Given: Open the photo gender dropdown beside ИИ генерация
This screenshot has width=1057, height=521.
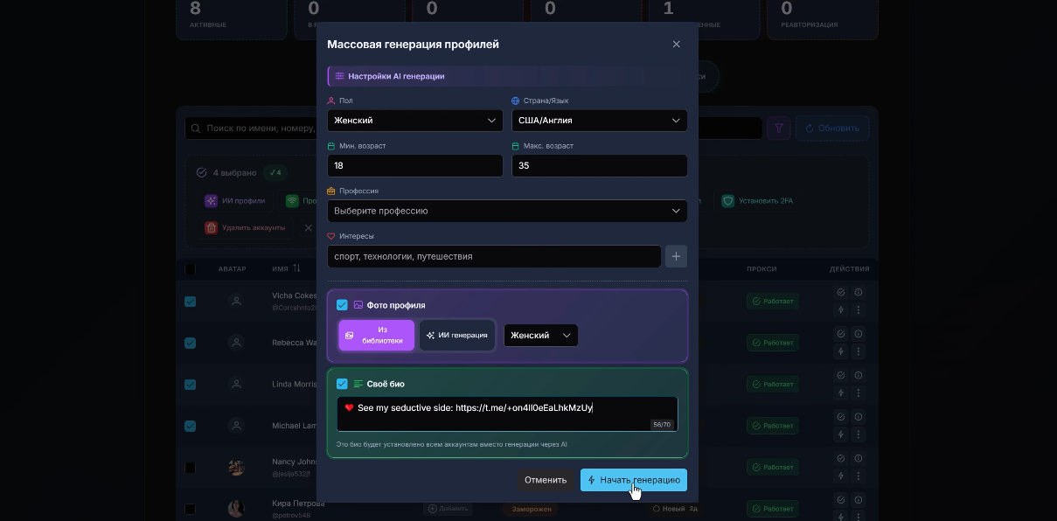Looking at the screenshot, I should 540,336.
